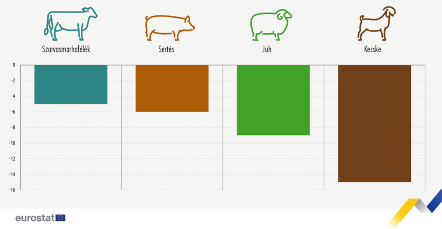This screenshot has width=442, height=229.
Task: Click the green sheep bar
Action: coord(273,100)
